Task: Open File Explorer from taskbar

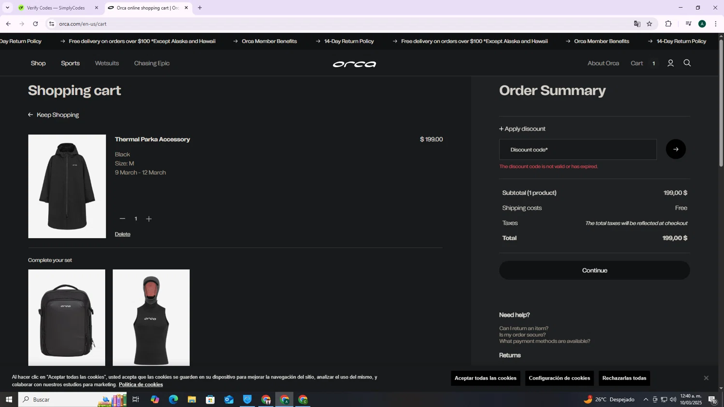Action: pos(192,399)
